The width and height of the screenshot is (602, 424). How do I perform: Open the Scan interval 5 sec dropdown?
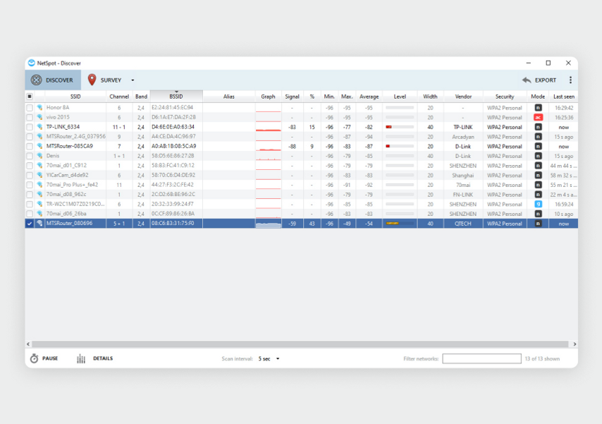coord(269,358)
